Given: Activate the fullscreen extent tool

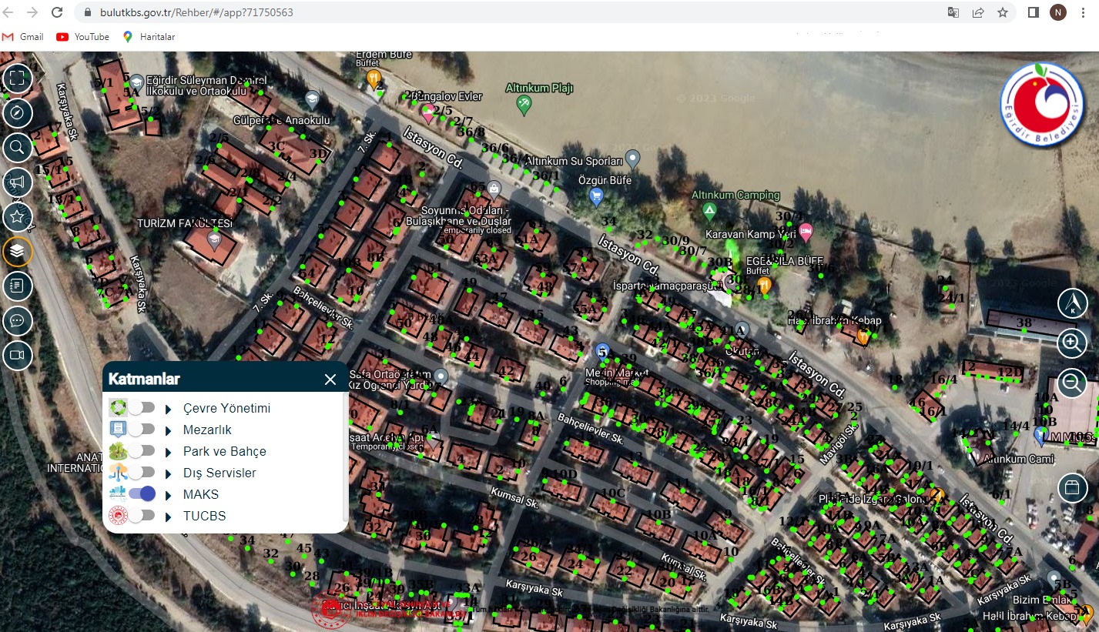Looking at the screenshot, I should (18, 78).
